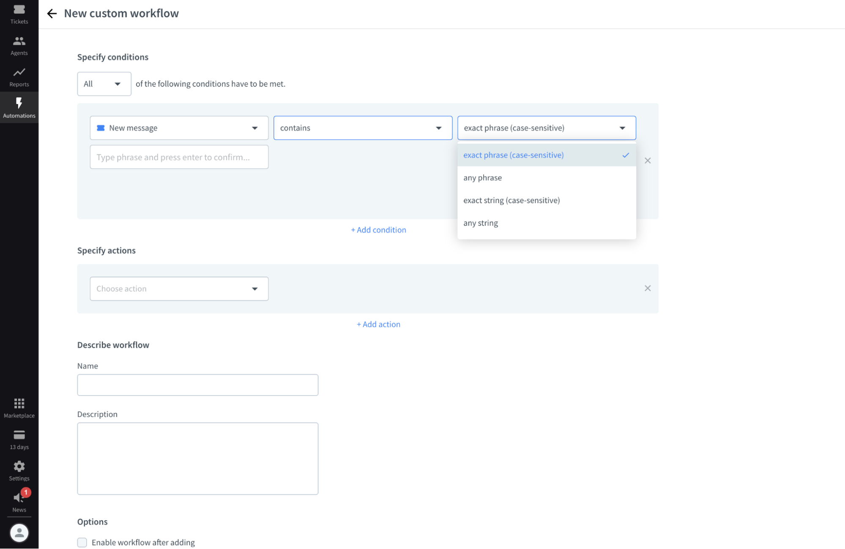Image resolution: width=845 pixels, height=549 pixels.
Task: Add another condition
Action: coord(378,230)
